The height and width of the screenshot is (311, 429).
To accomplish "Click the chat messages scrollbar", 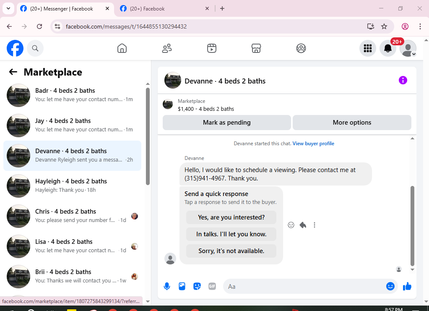I will click(412, 226).
